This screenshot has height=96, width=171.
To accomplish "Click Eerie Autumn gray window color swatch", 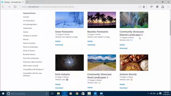I will [x=67, y=80].
